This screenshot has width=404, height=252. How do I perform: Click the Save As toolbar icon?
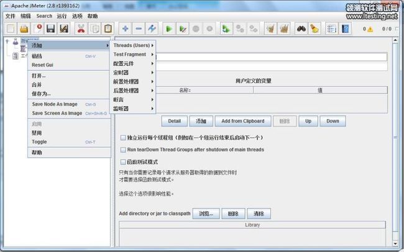tap(64, 29)
